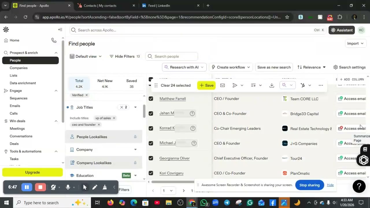Access email for Team CORE LLC row
This screenshot has width=370, height=208.
point(352,99)
